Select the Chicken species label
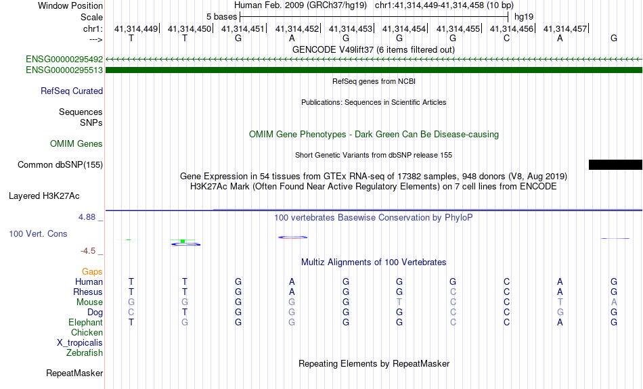The width and height of the screenshot is (643, 389). click(87, 332)
